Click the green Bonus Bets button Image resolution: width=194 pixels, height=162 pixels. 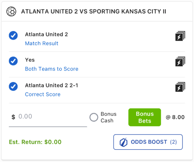coord(145,117)
